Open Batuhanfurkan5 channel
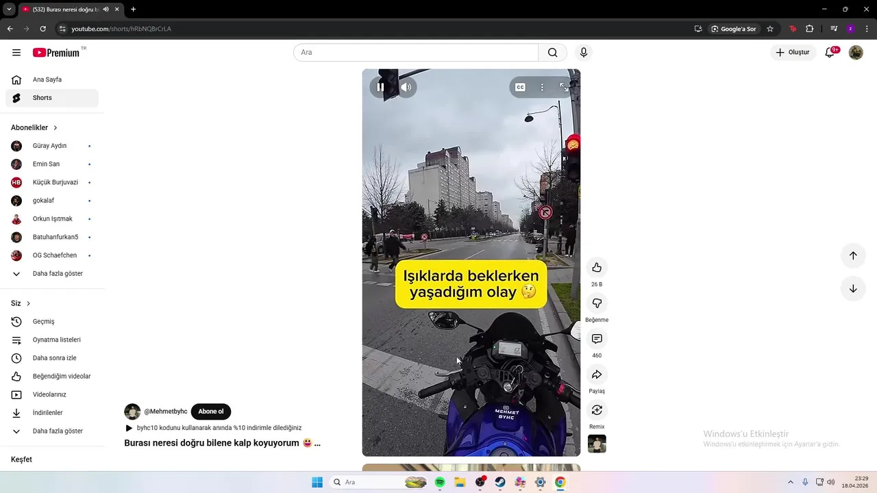This screenshot has width=877, height=493. pos(52,237)
